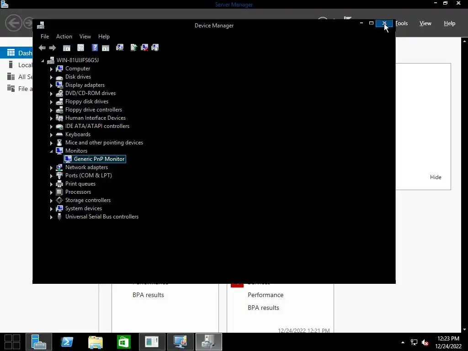Viewport: 468px width, 351px height.
Task: Click the Server Manager scrollbar down arrow
Action: (x=464, y=330)
